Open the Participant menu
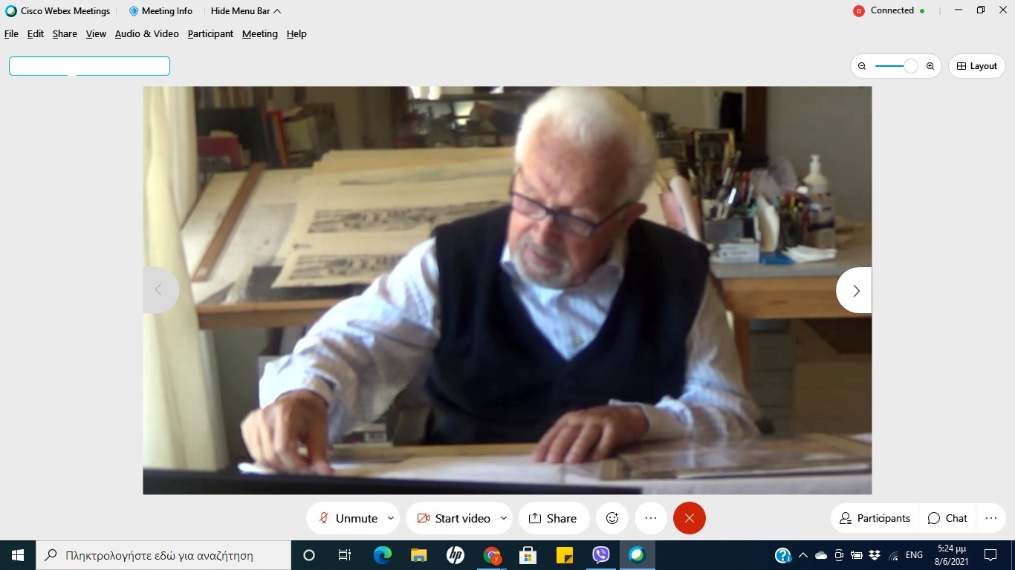This screenshot has width=1015, height=570. [x=210, y=34]
